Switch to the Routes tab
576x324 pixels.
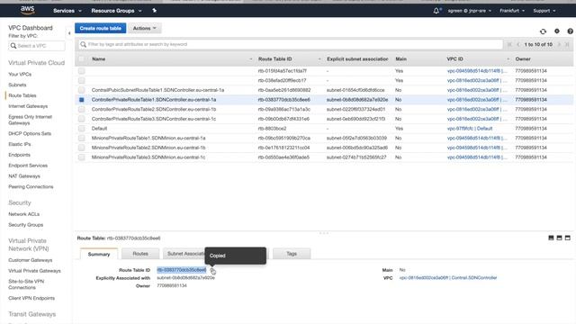[140, 254]
